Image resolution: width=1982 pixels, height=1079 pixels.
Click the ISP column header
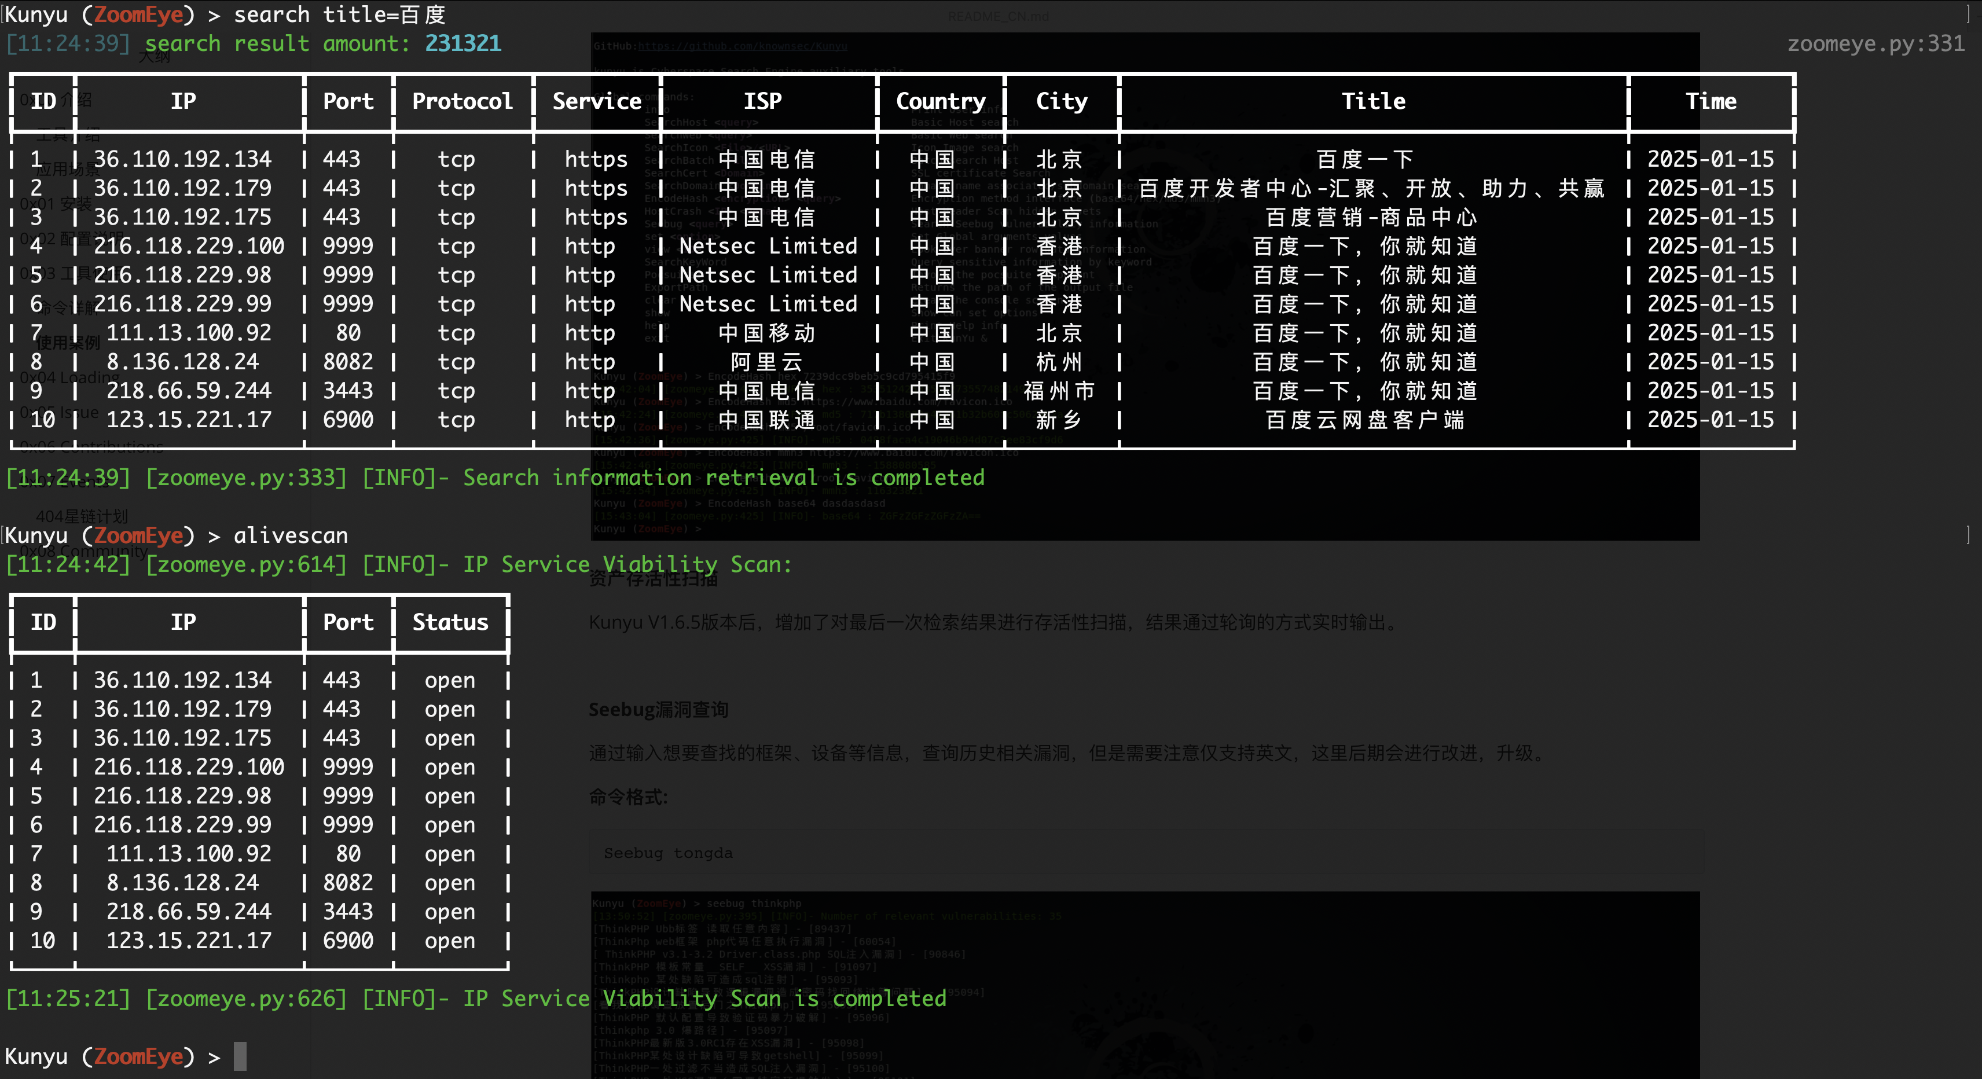pos(762,101)
